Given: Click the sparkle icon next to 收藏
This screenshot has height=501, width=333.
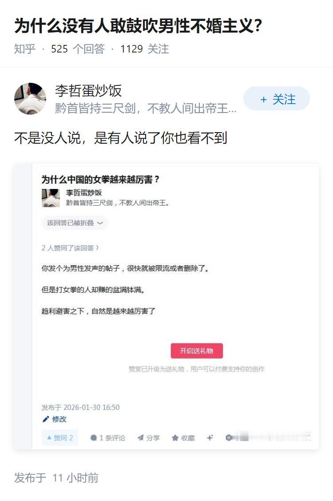Looking at the screenshot, I should point(210,437).
